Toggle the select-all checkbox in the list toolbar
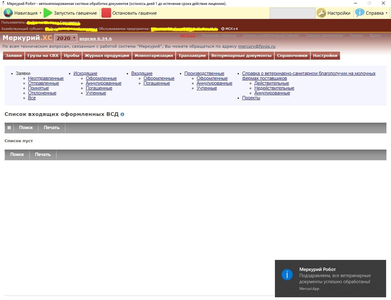 [9, 128]
